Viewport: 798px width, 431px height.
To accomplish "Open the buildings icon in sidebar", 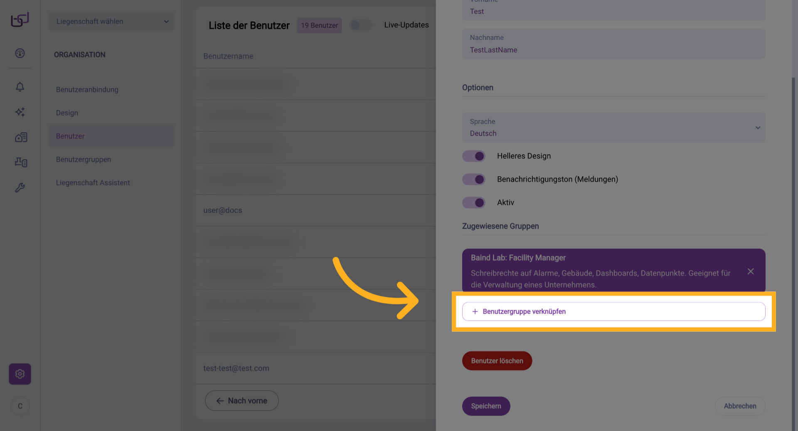I will [x=21, y=137].
